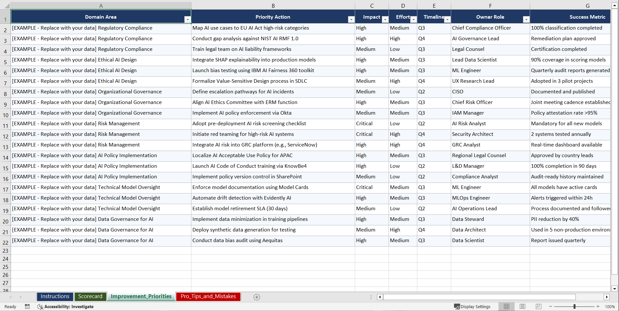Open the Impact column filter dropdown
Viewport: 619px width, 311px height.
[385, 20]
